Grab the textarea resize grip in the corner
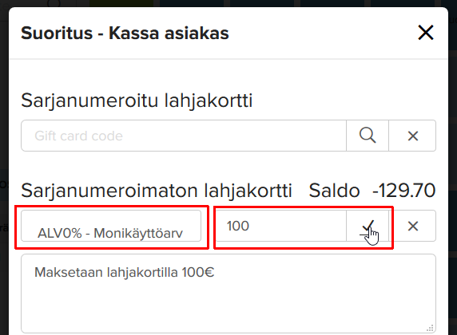The height and width of the screenshot is (335, 457). [430, 328]
